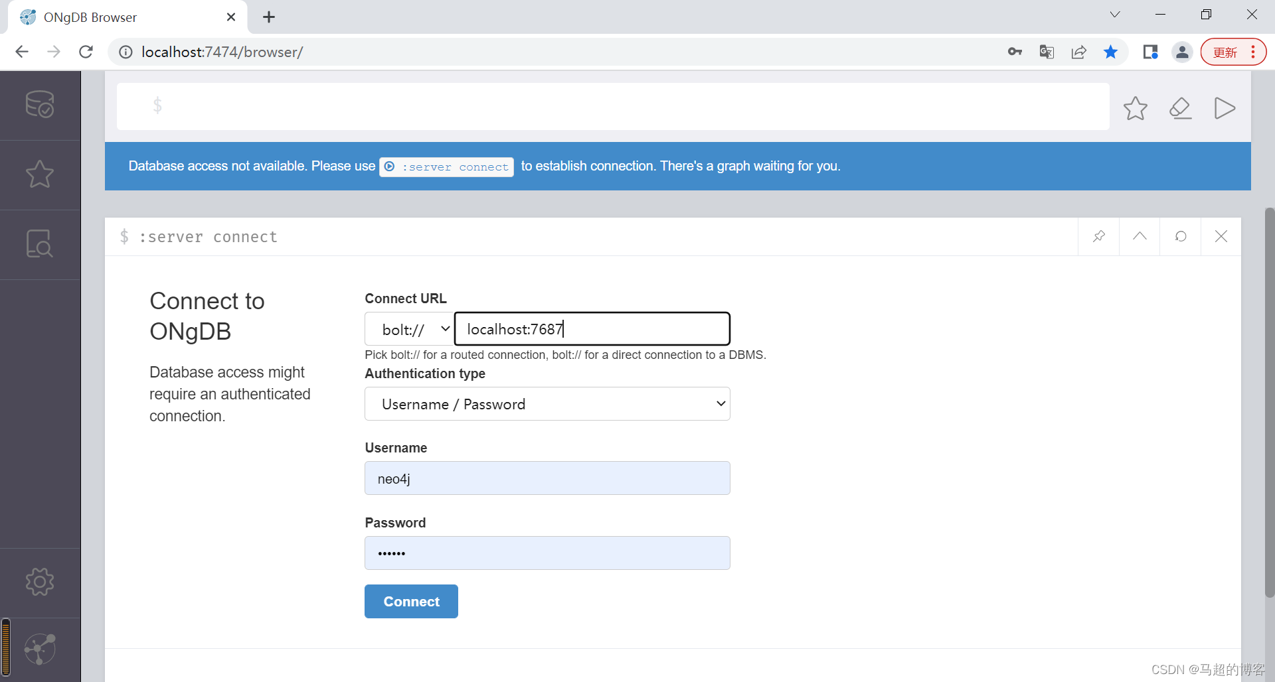1275x682 pixels.
Task: Save query as favorite with editor star
Action: tap(1136, 108)
